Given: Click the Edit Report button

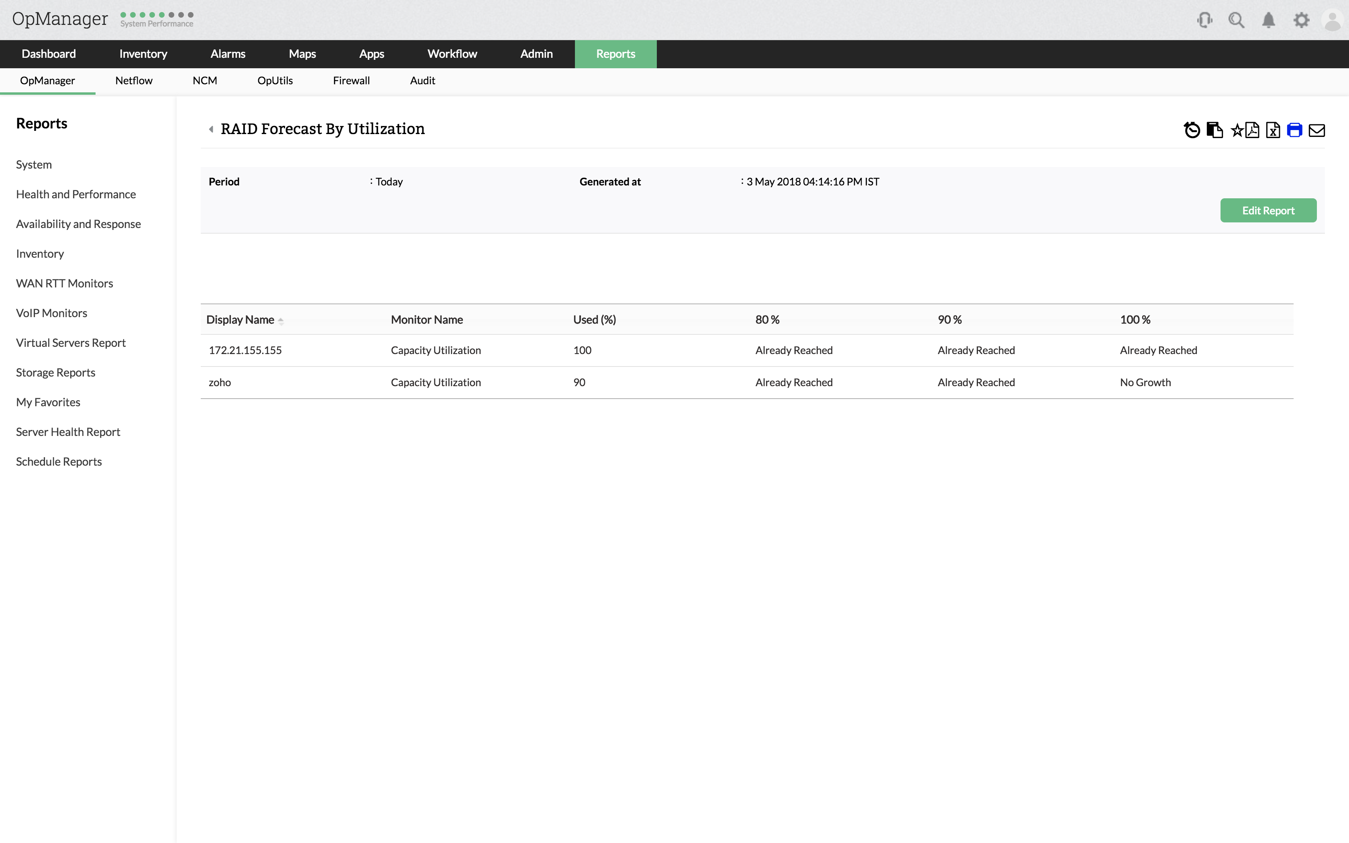Looking at the screenshot, I should point(1267,210).
